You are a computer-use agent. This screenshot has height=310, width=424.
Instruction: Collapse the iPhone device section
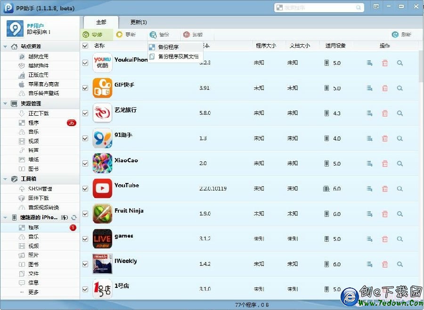point(5,218)
